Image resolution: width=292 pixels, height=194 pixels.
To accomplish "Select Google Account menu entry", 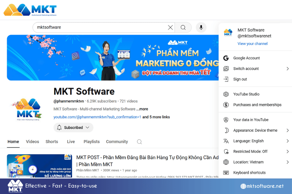I will tap(255, 58).
